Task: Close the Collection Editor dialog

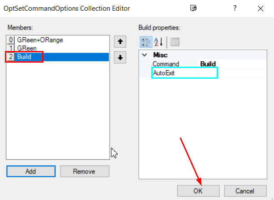Action: click(260, 8)
